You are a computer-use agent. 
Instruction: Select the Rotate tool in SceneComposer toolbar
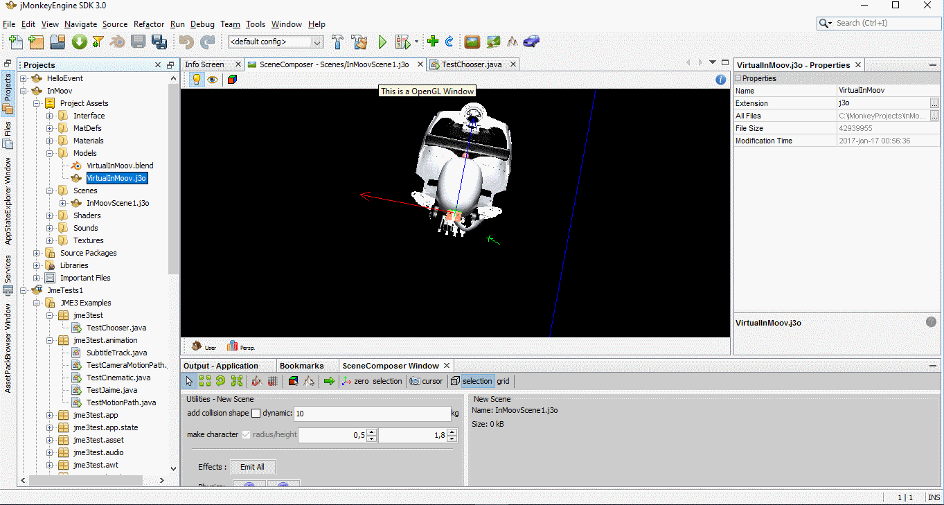pos(221,381)
